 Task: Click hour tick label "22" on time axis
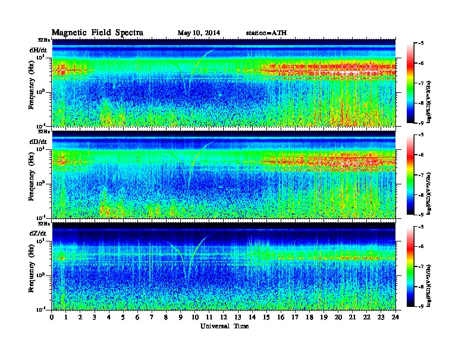[367, 317]
